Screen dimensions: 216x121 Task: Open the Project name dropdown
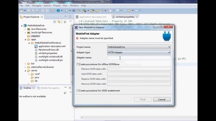(x=139, y=47)
